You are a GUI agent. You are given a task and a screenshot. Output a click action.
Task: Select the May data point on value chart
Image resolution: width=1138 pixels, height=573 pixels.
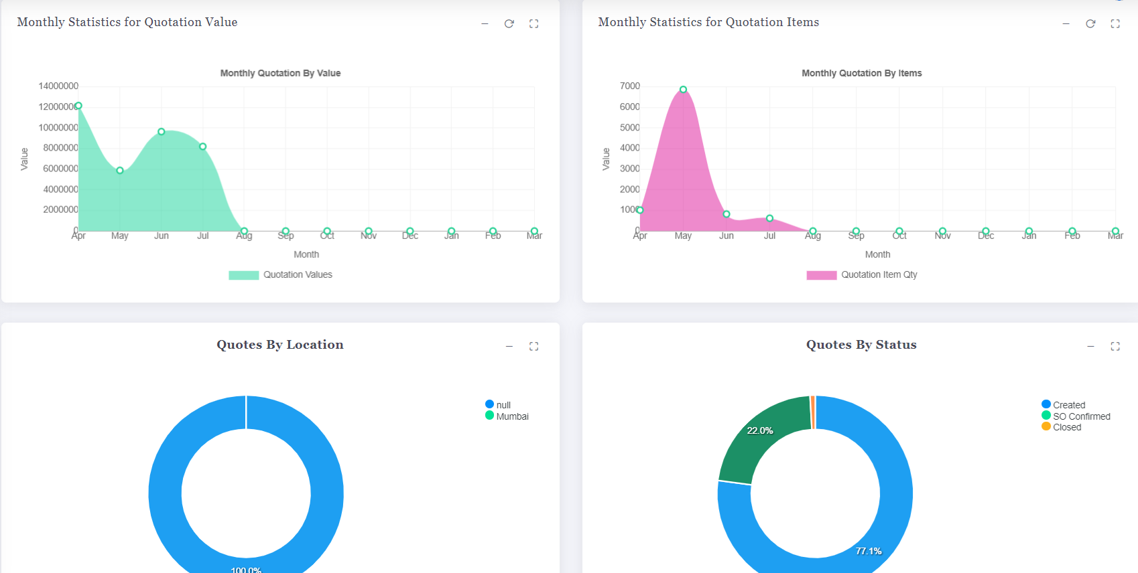120,171
